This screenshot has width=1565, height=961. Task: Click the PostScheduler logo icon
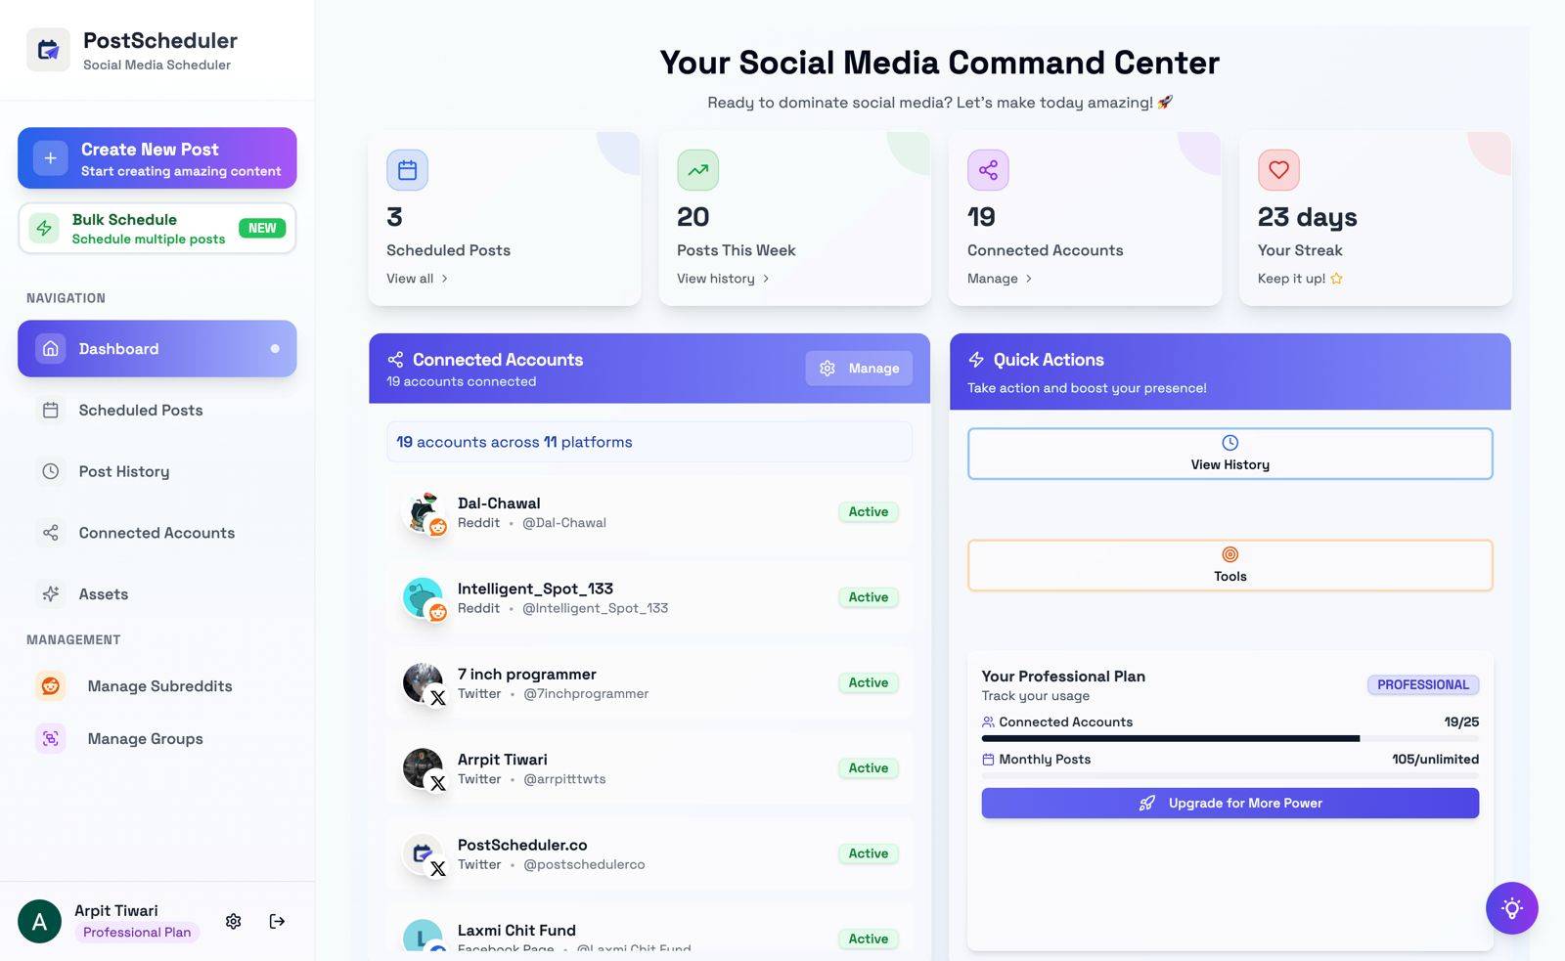(x=48, y=50)
